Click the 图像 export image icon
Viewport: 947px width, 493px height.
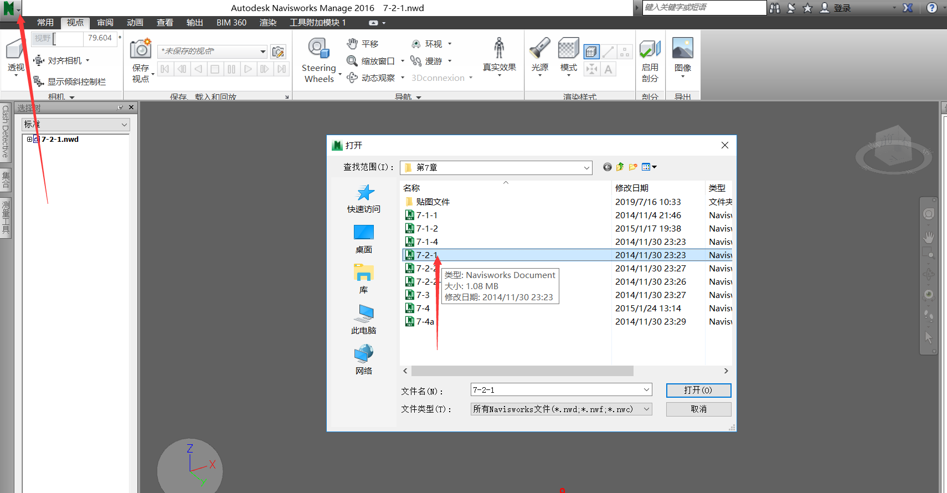pyautogui.click(x=682, y=48)
